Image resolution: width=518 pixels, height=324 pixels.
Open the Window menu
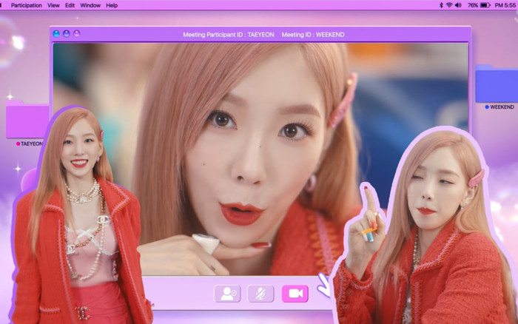pos(90,5)
